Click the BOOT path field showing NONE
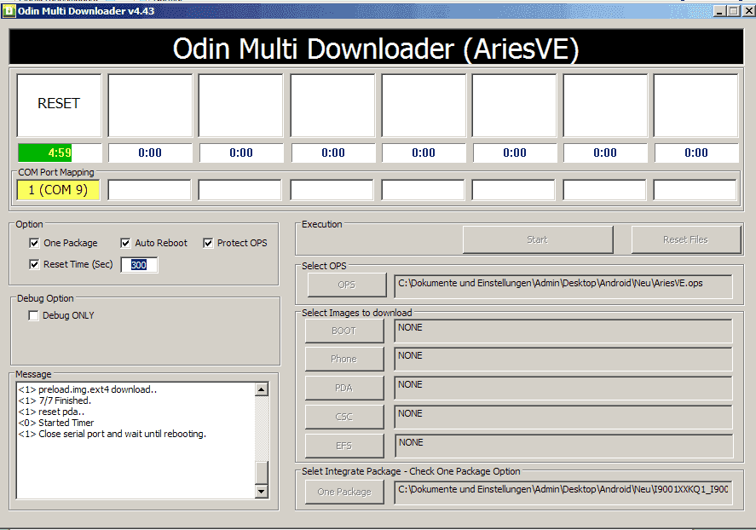Image resolution: width=756 pixels, height=530 pixels. point(563,331)
